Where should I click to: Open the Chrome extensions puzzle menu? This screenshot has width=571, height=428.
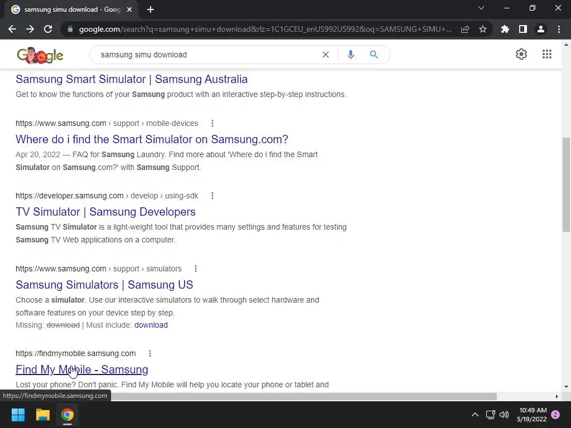[505, 29]
